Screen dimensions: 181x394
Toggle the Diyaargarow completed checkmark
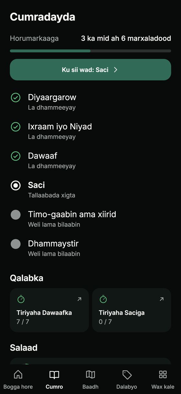[16, 97]
